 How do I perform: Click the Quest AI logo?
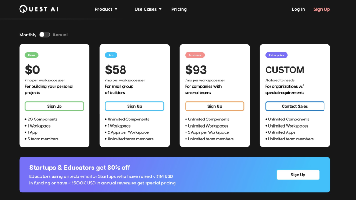[39, 9]
